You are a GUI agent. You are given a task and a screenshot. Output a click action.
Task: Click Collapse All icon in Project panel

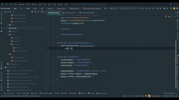pyautogui.click(x=38, y=12)
